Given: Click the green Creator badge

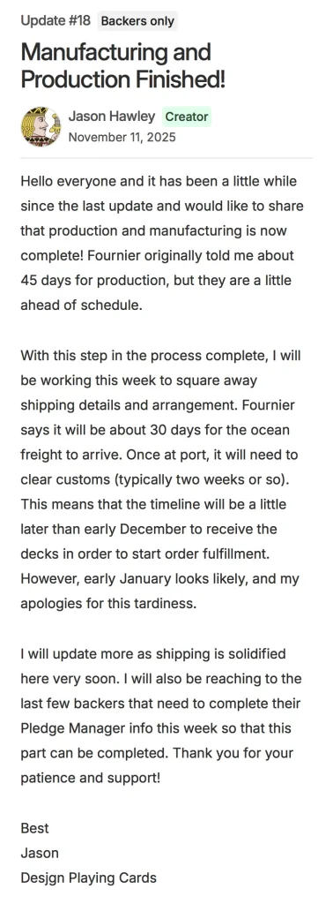Looking at the screenshot, I should [x=187, y=117].
